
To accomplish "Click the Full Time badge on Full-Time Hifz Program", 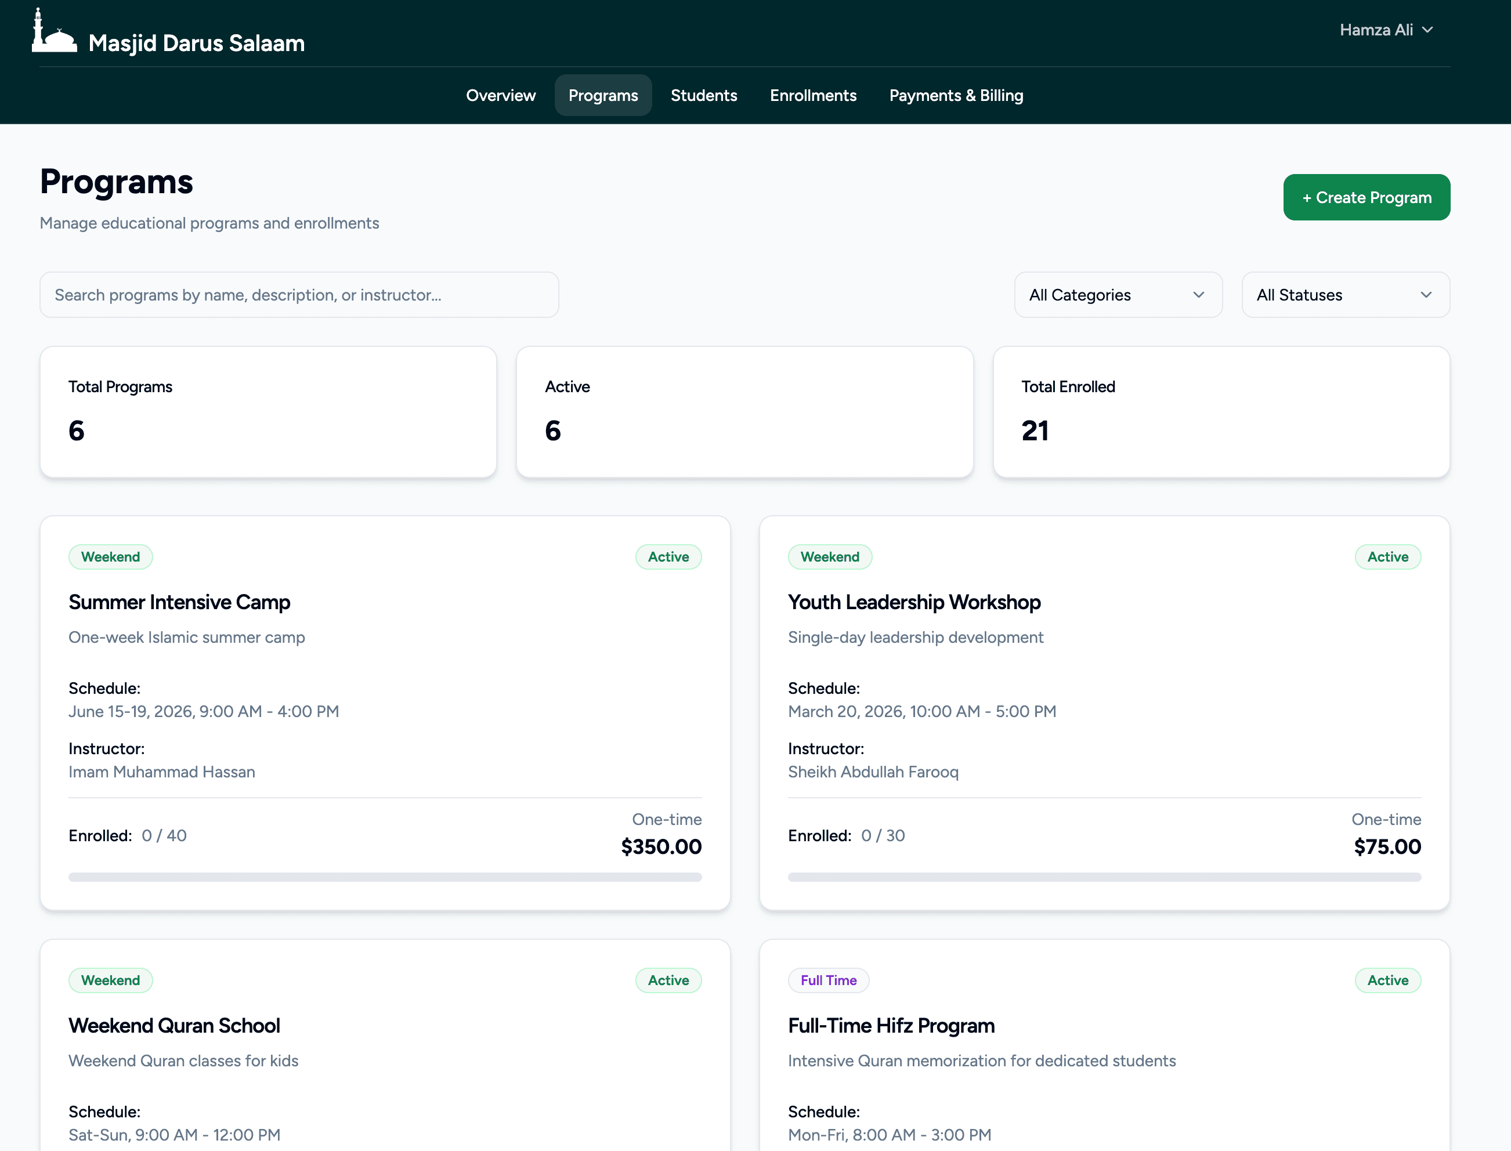I will coord(829,980).
